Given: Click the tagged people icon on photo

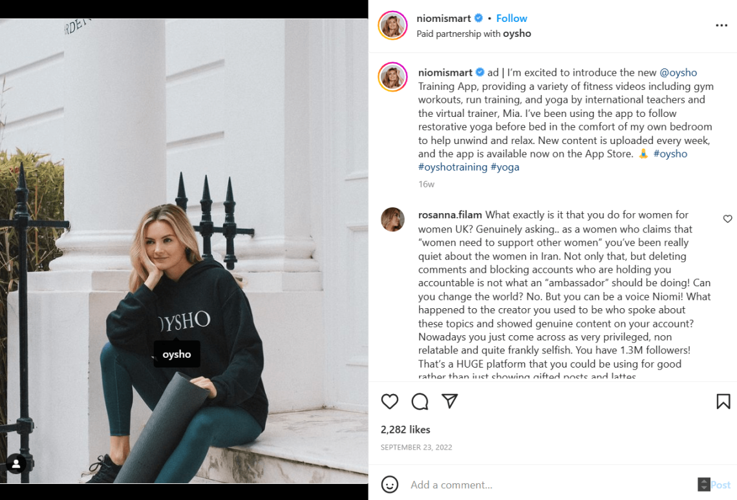Looking at the screenshot, I should pyautogui.click(x=16, y=463).
